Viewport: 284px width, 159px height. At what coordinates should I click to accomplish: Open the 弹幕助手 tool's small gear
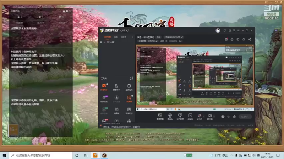107,84
